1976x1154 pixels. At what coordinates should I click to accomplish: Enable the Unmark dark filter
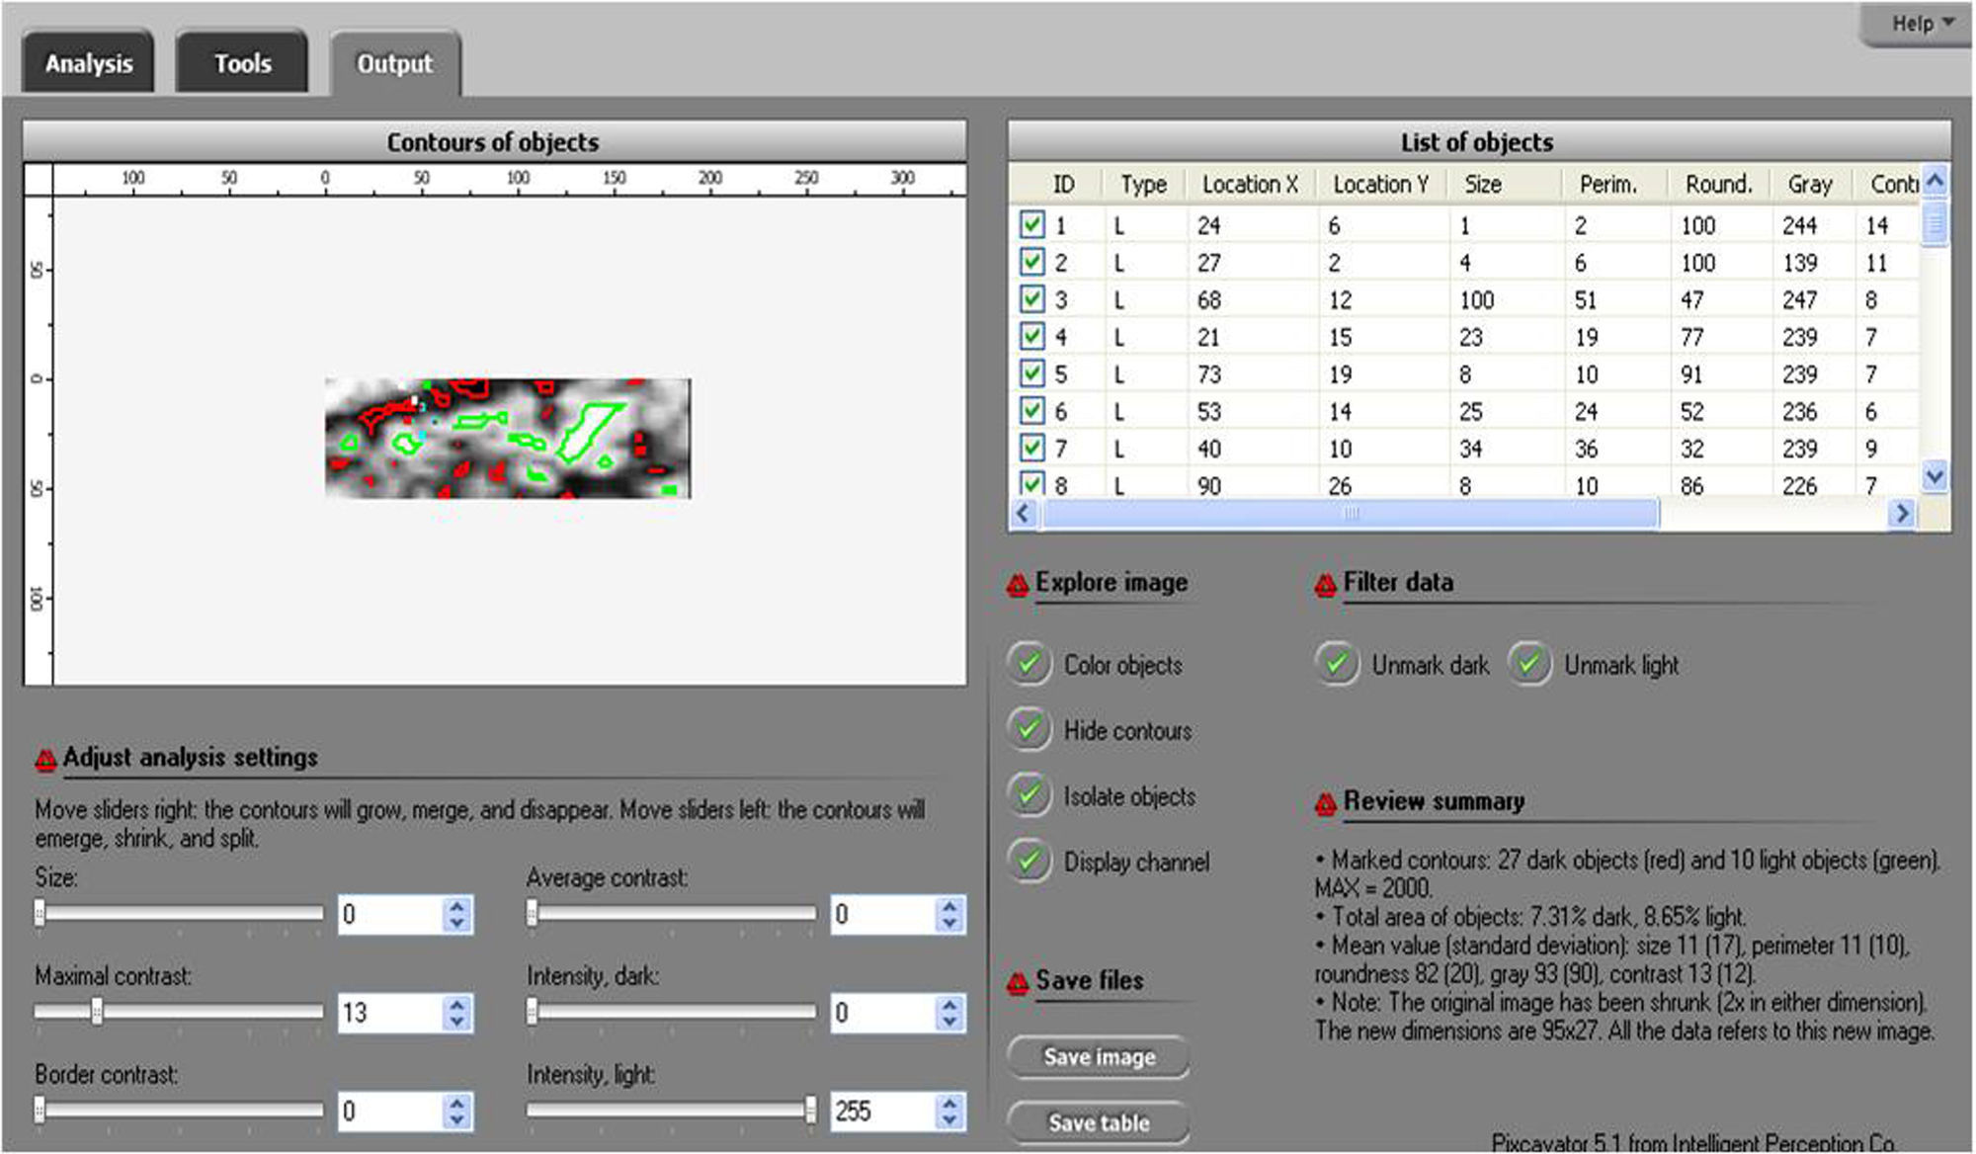click(x=1337, y=664)
